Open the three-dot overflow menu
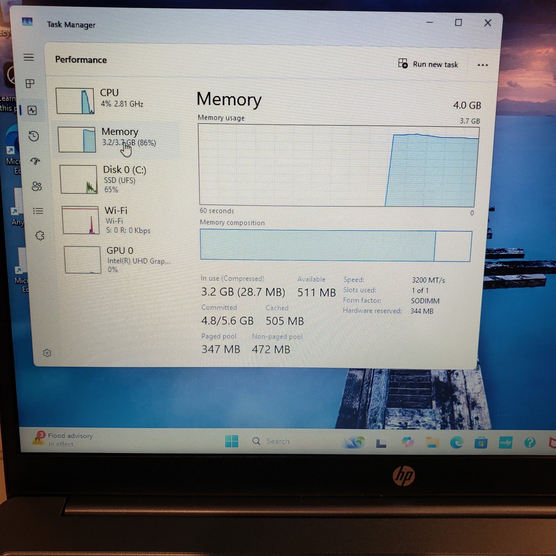 click(483, 64)
